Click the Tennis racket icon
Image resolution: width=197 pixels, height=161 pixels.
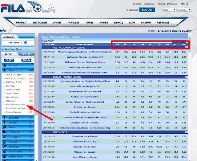tap(4, 127)
